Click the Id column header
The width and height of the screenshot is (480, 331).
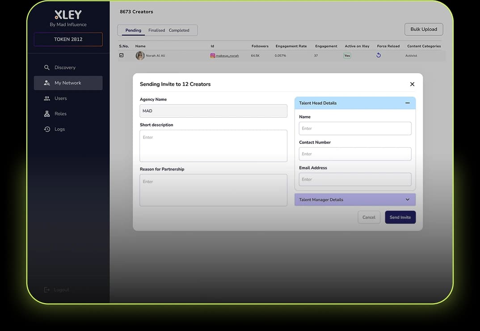212,46
